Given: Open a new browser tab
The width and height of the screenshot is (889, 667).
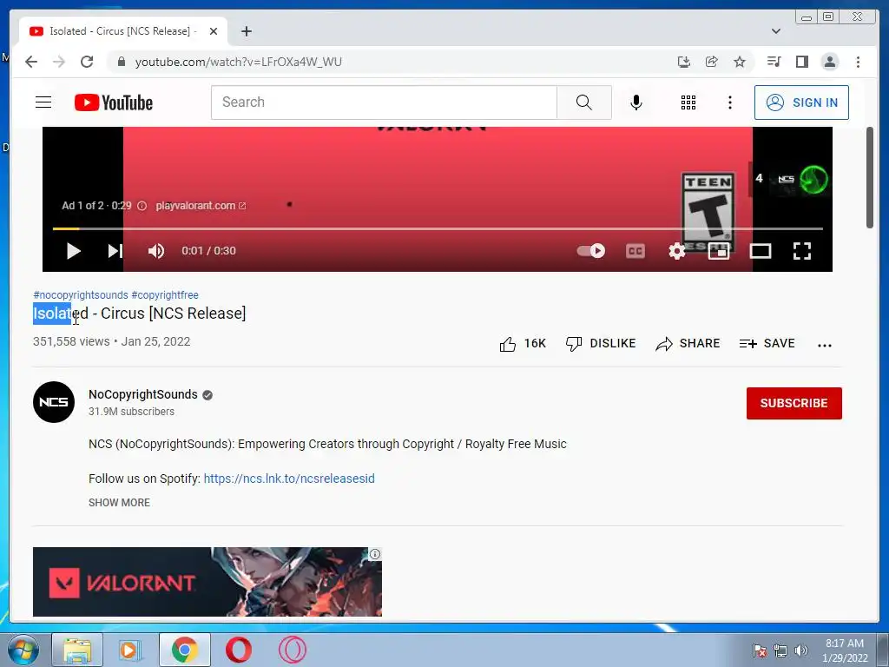Looking at the screenshot, I should tap(246, 31).
